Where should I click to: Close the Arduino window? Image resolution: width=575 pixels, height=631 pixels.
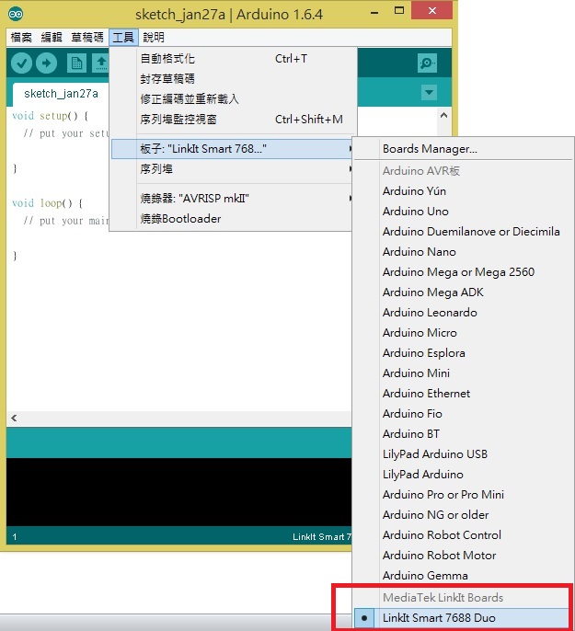[x=432, y=10]
